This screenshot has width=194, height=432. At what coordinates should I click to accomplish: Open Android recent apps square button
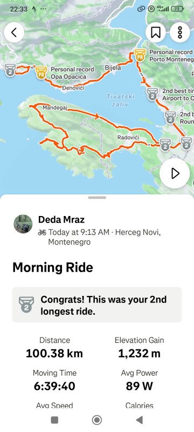click(x=54, y=420)
